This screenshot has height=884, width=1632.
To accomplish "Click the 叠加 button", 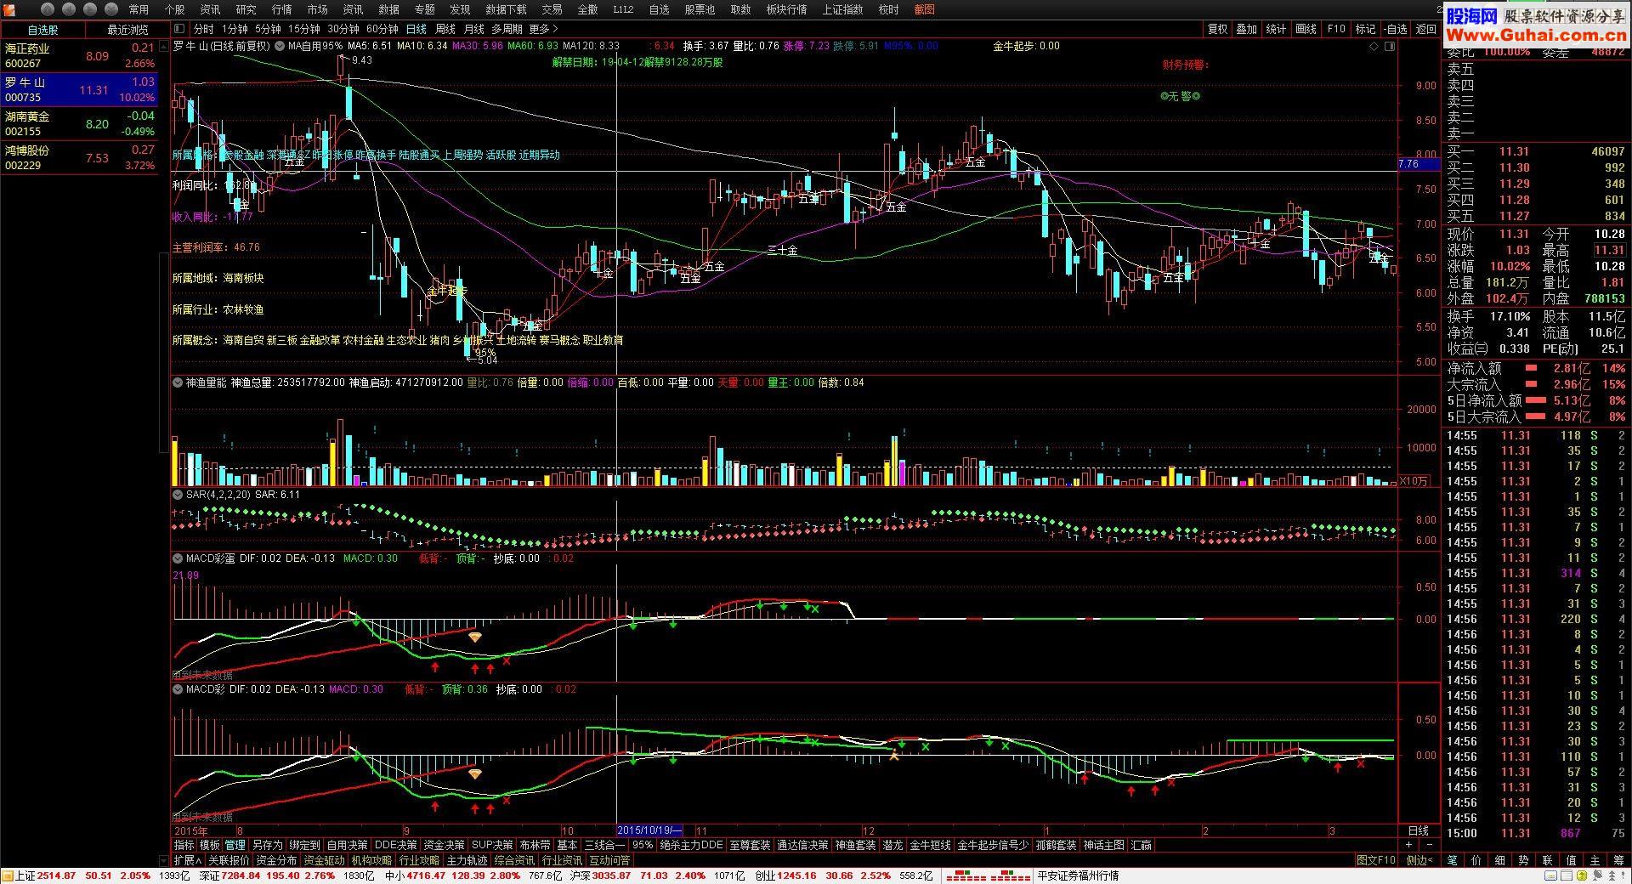I will 1246,29.
